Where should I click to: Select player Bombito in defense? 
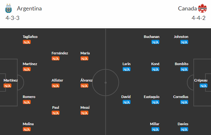(x=182, y=64)
